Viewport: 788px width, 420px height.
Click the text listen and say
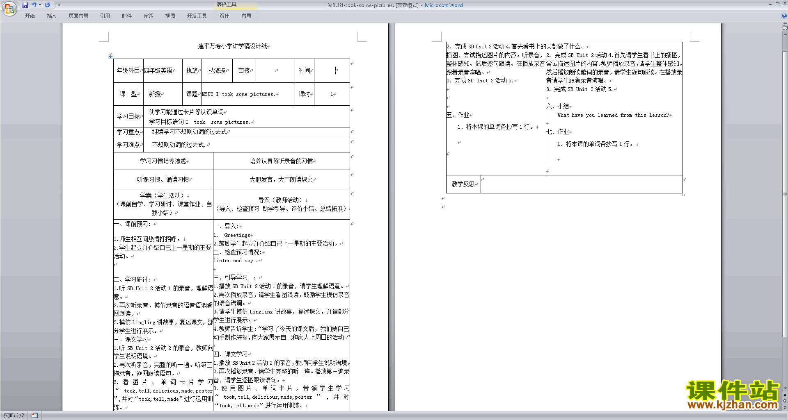coord(233,261)
